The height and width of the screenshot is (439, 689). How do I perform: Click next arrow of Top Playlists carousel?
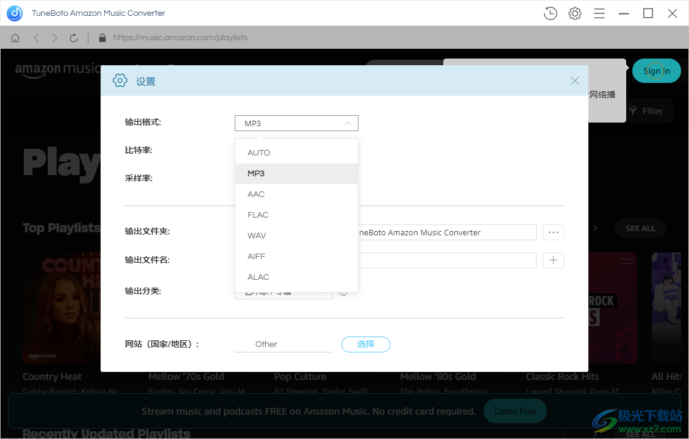click(x=595, y=228)
